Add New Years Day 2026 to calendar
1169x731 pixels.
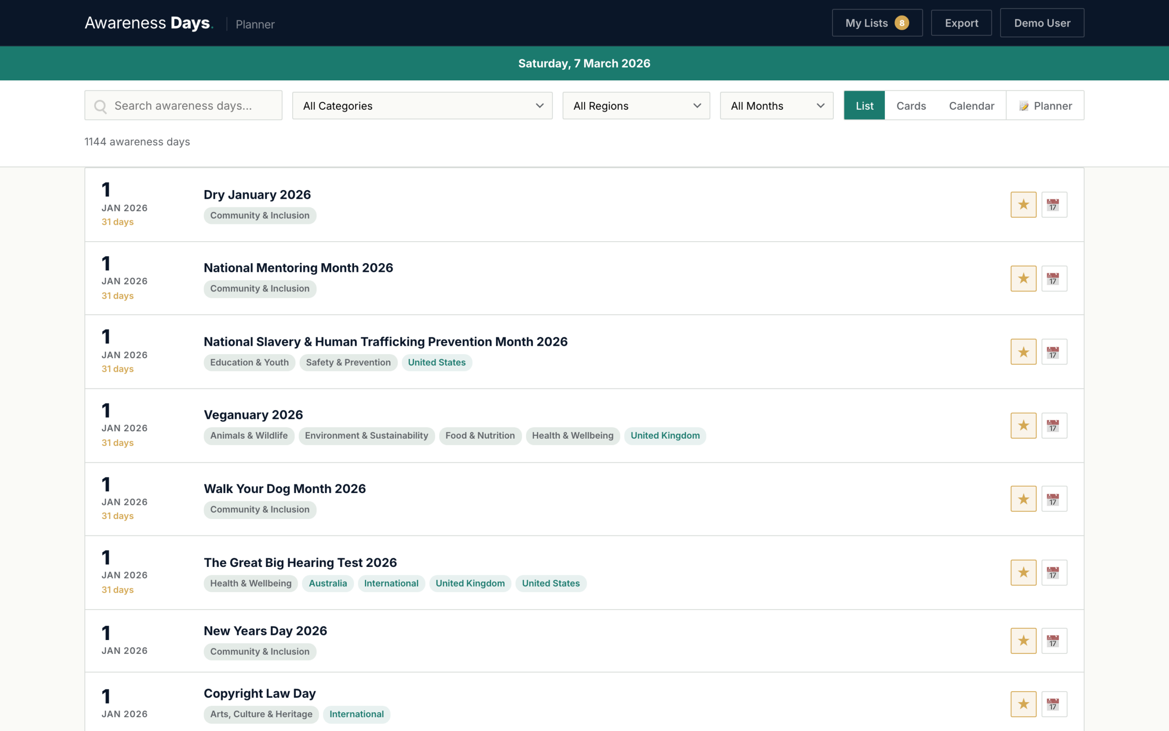pos(1053,641)
